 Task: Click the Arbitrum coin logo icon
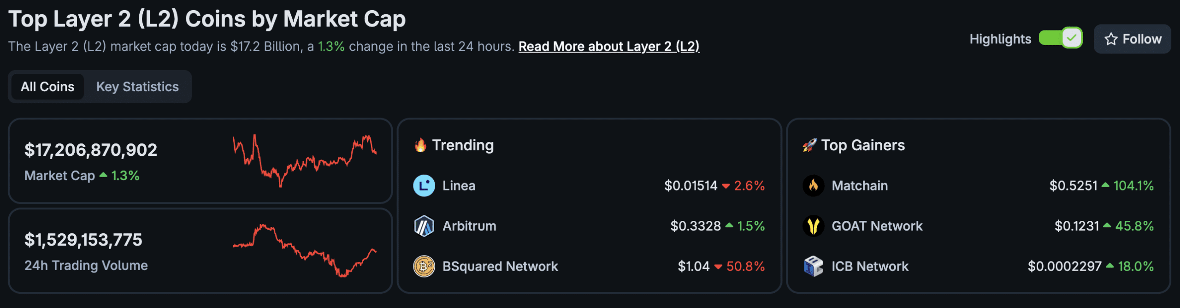pos(424,226)
